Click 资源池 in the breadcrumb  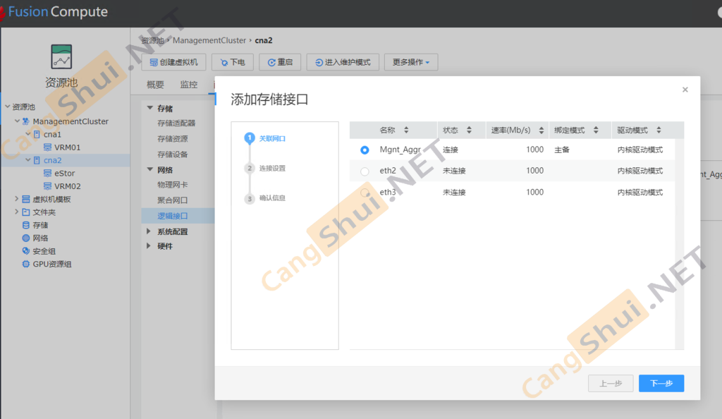(x=152, y=40)
